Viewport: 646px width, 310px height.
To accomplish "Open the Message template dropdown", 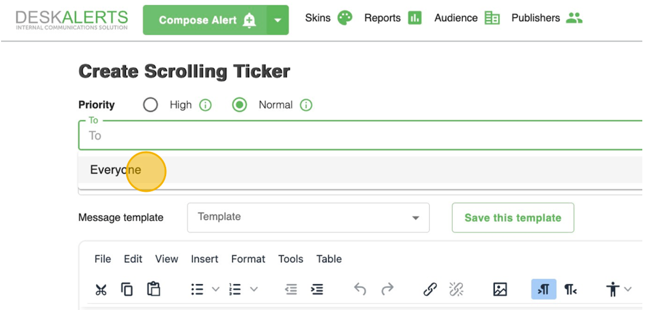I will (308, 218).
